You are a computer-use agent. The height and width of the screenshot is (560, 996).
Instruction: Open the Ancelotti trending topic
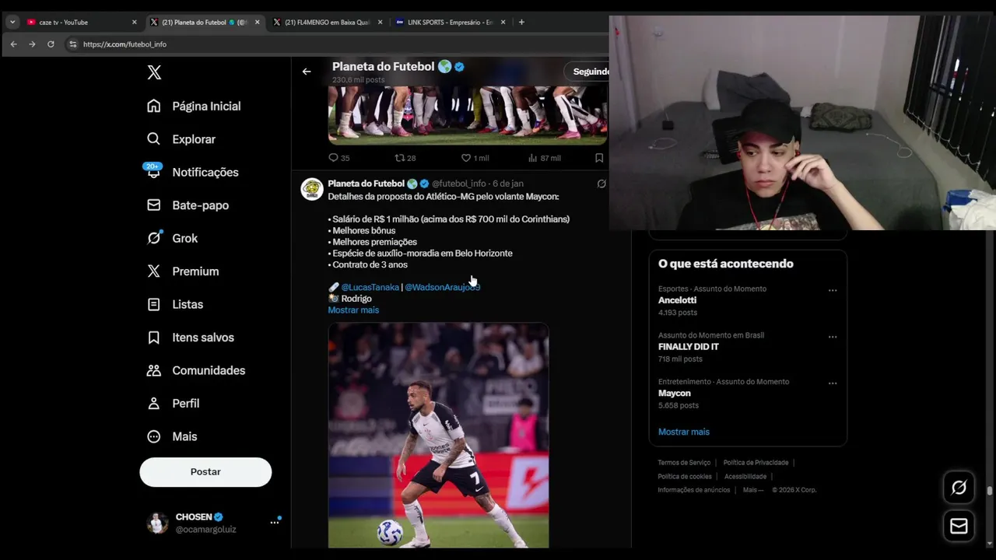pos(677,300)
